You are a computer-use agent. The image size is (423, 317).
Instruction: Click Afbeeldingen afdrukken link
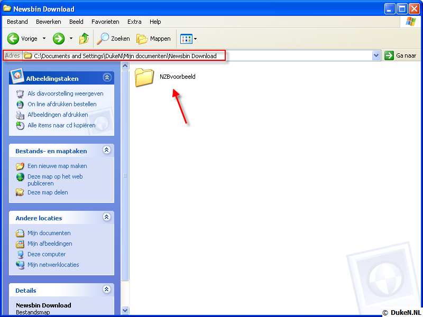58,115
